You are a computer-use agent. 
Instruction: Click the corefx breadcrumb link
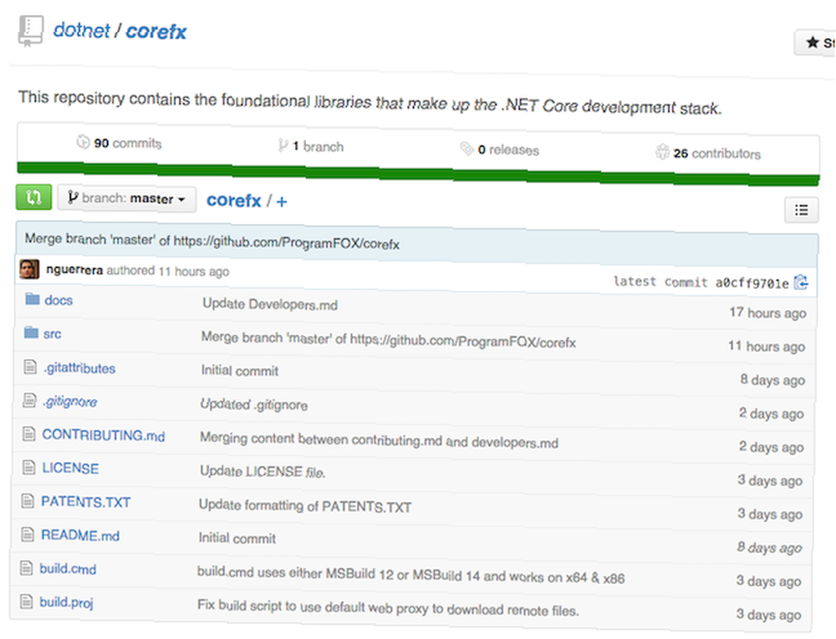[233, 200]
